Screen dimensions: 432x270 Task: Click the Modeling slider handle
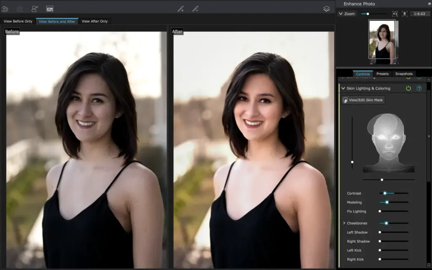pyautogui.click(x=387, y=202)
